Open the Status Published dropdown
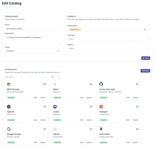The image size is (155, 147). [32, 51]
